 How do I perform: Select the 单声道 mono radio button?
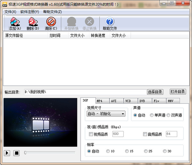click(152, 115)
